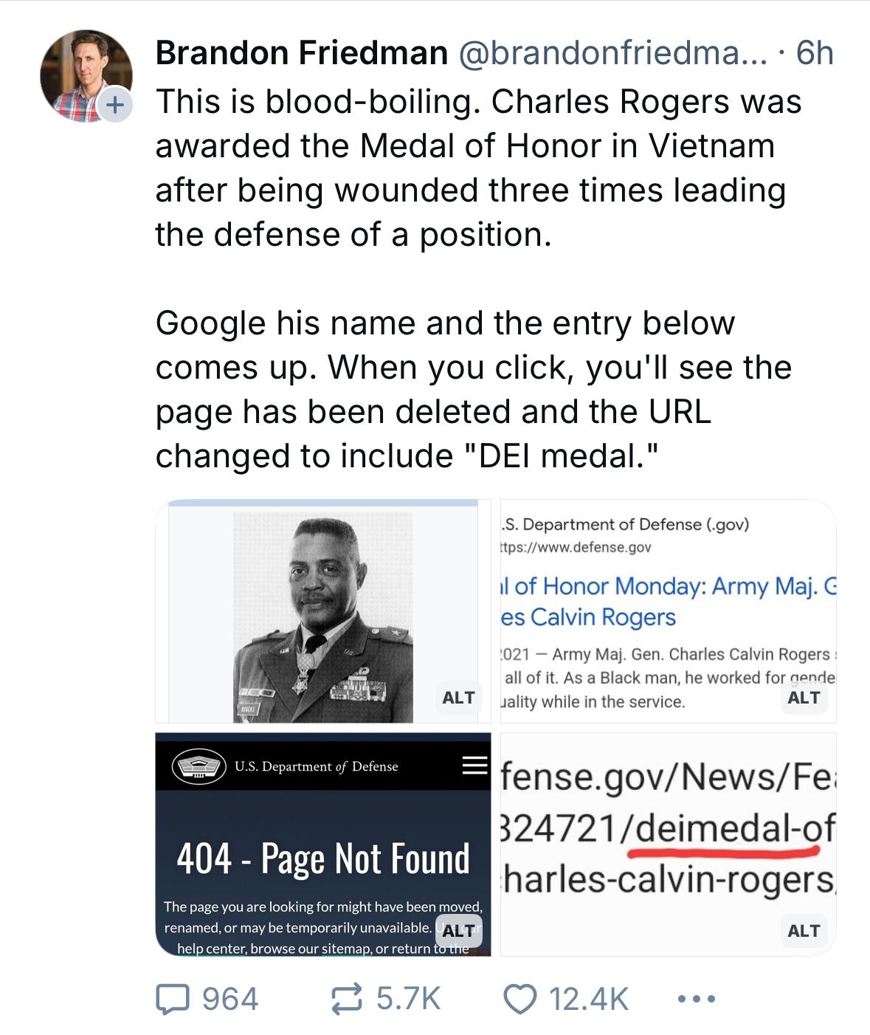This screenshot has height=1035, width=870.
Task: Click the Department of Defense pentagon logo
Action: pyautogui.click(x=198, y=766)
